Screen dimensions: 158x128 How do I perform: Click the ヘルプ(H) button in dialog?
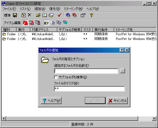(x=51, y=100)
